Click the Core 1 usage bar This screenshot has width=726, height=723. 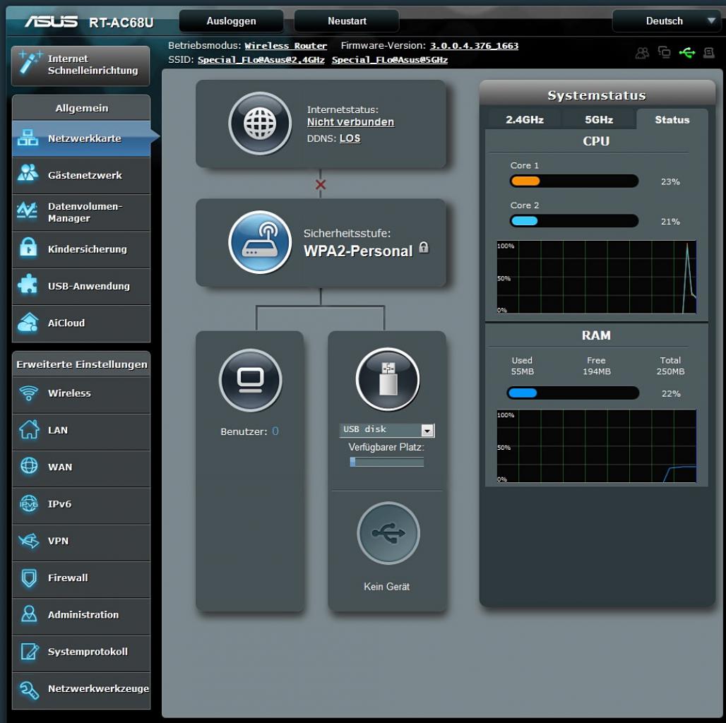pyautogui.click(x=573, y=181)
